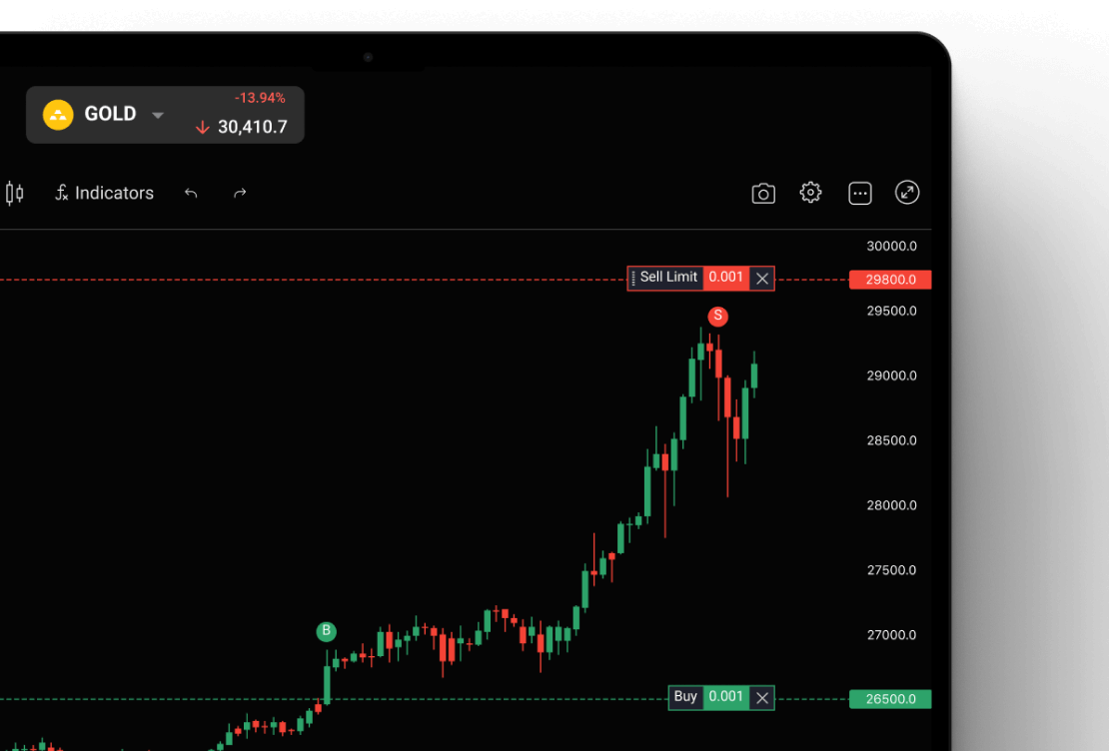This screenshot has height=751, width=1109.
Task: Open the Indicators menu
Action: (x=105, y=193)
